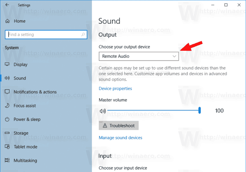Click the Storage drive icon
The image size is (246, 172).
[7, 133]
